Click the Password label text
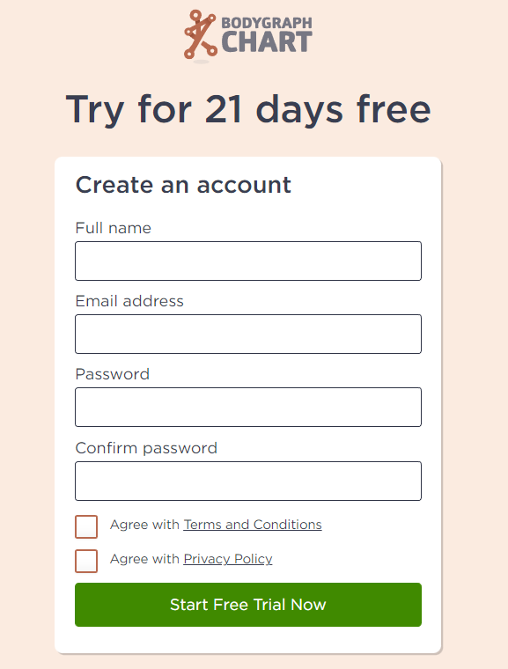The height and width of the screenshot is (669, 508). pyautogui.click(x=113, y=374)
